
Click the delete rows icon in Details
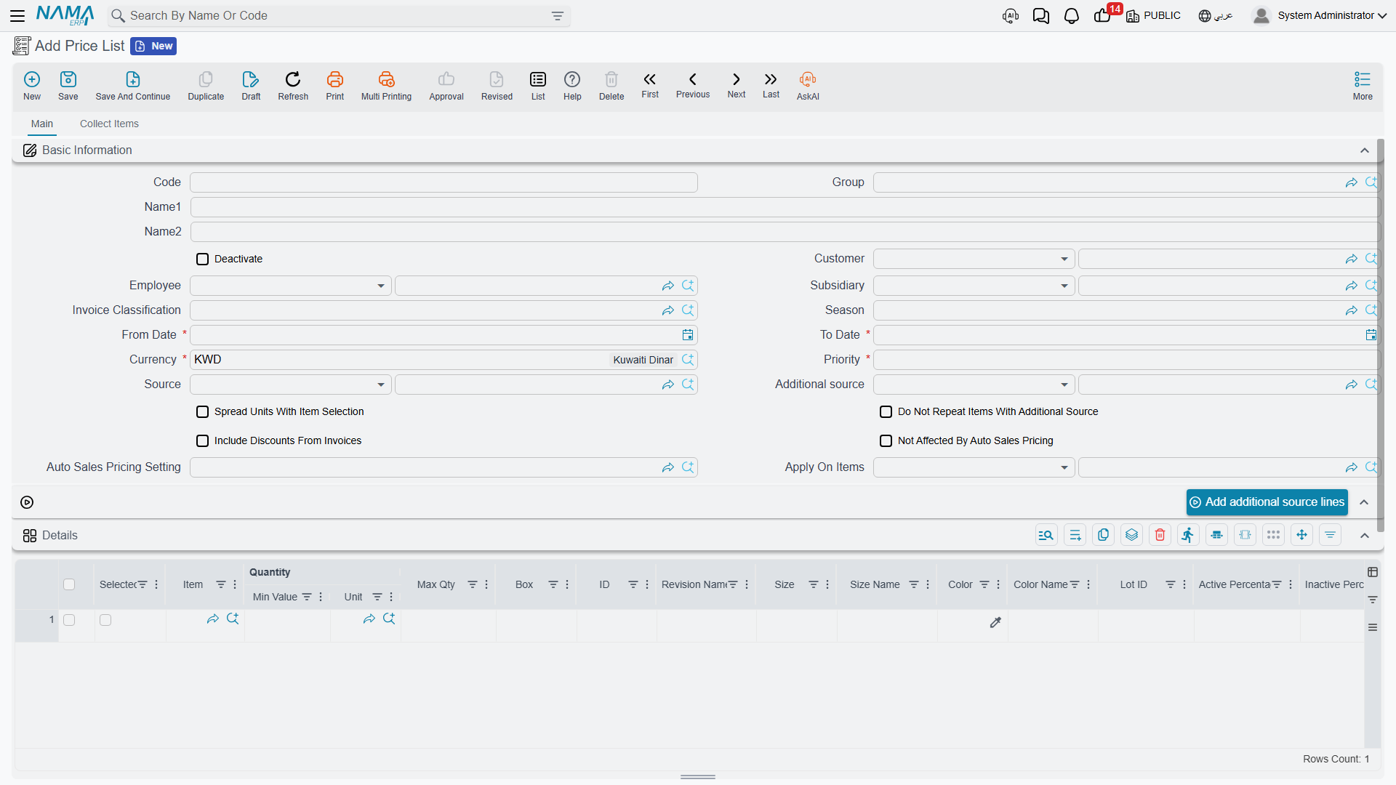click(1160, 535)
